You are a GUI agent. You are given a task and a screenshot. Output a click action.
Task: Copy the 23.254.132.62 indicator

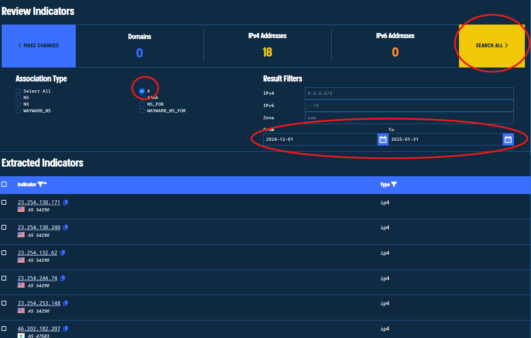(x=62, y=253)
